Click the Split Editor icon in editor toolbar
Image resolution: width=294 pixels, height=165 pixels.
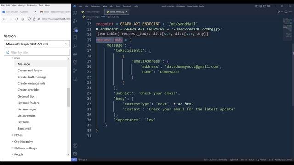286,11
